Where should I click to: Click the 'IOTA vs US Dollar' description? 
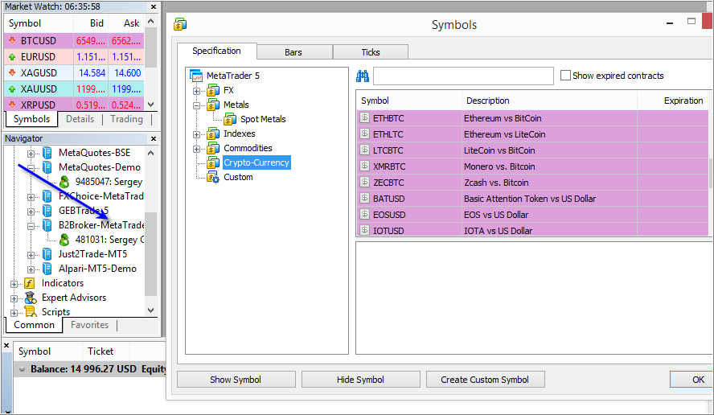[x=499, y=231]
